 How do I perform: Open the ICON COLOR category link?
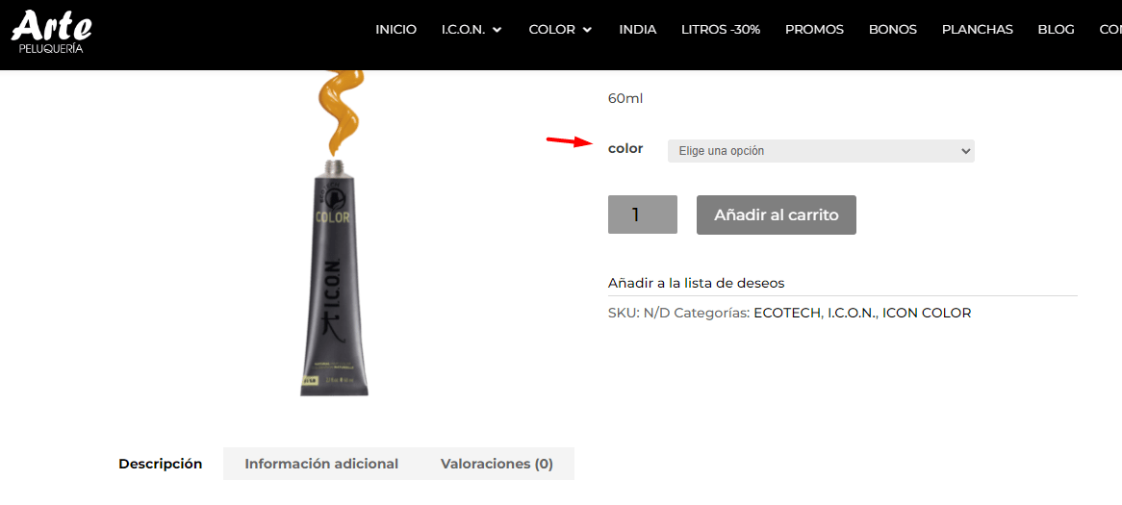pos(927,313)
